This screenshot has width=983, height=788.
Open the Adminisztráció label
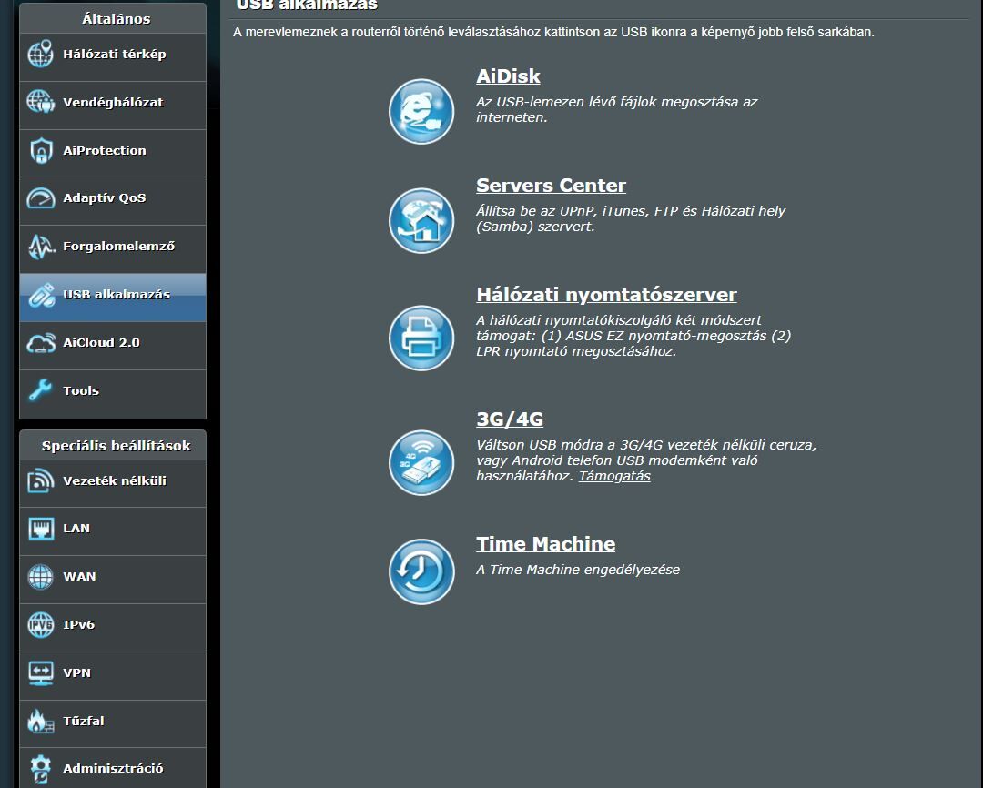click(113, 769)
